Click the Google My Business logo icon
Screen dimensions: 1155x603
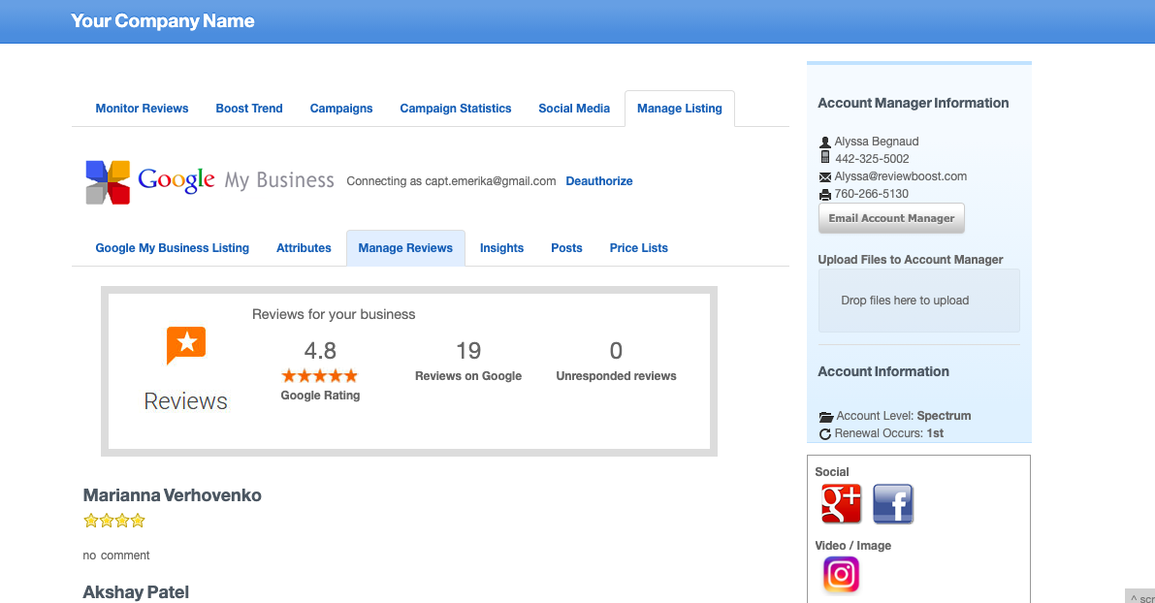click(108, 182)
